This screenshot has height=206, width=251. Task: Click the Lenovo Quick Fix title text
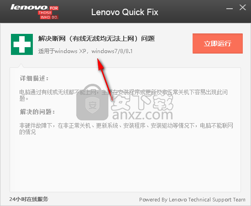pyautogui.click(x=125, y=12)
